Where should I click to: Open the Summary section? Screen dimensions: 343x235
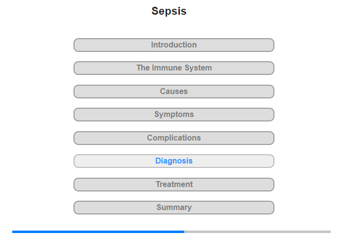174,208
